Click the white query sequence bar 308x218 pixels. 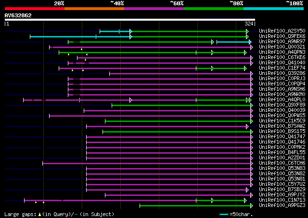coord(130,20)
